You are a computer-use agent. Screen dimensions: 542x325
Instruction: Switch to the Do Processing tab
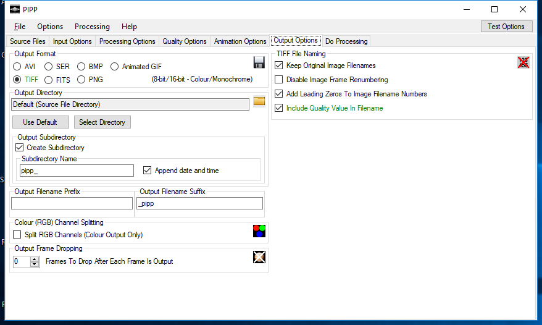346,41
